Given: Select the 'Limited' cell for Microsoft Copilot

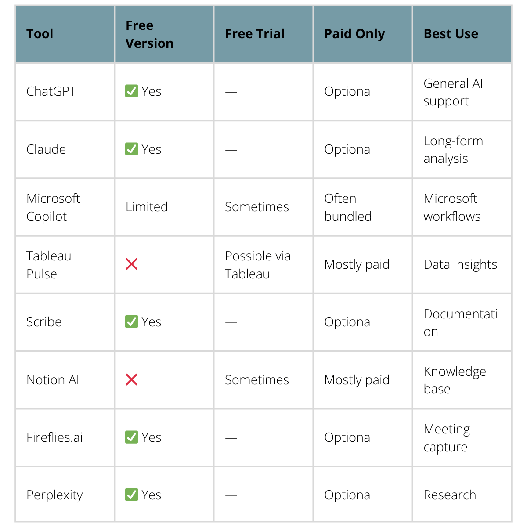Looking at the screenshot, I should click(x=147, y=207).
